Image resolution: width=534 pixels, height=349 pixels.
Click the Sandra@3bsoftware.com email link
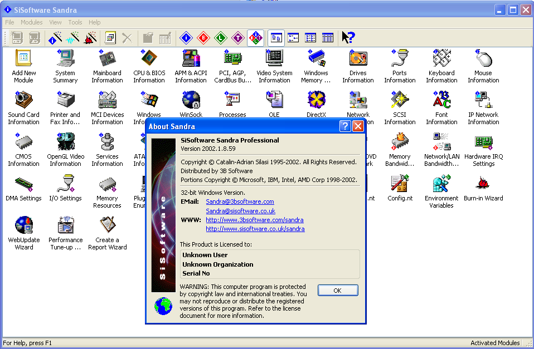coord(240,201)
